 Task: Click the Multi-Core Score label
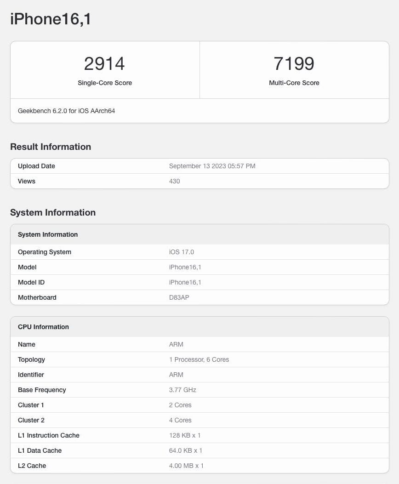tap(294, 83)
